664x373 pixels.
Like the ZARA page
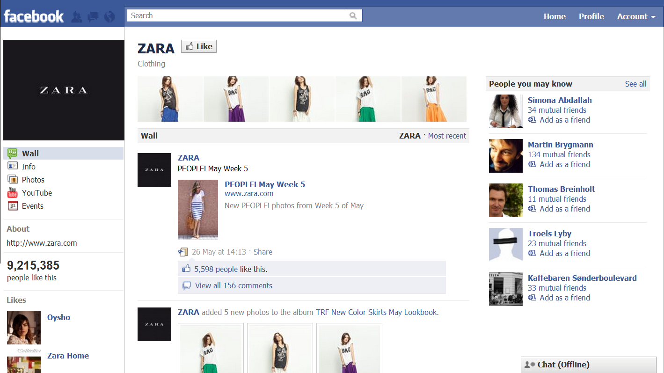[x=199, y=46]
